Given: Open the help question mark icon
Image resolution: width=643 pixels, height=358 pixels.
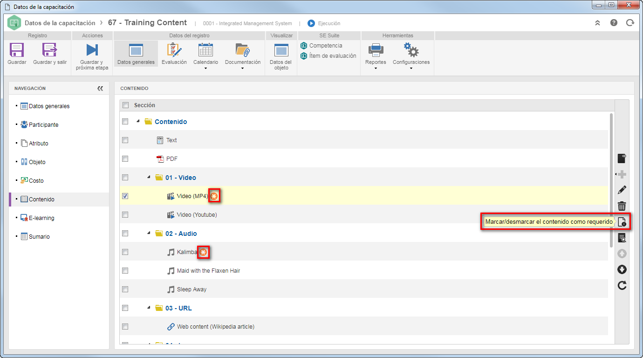Looking at the screenshot, I should 614,23.
